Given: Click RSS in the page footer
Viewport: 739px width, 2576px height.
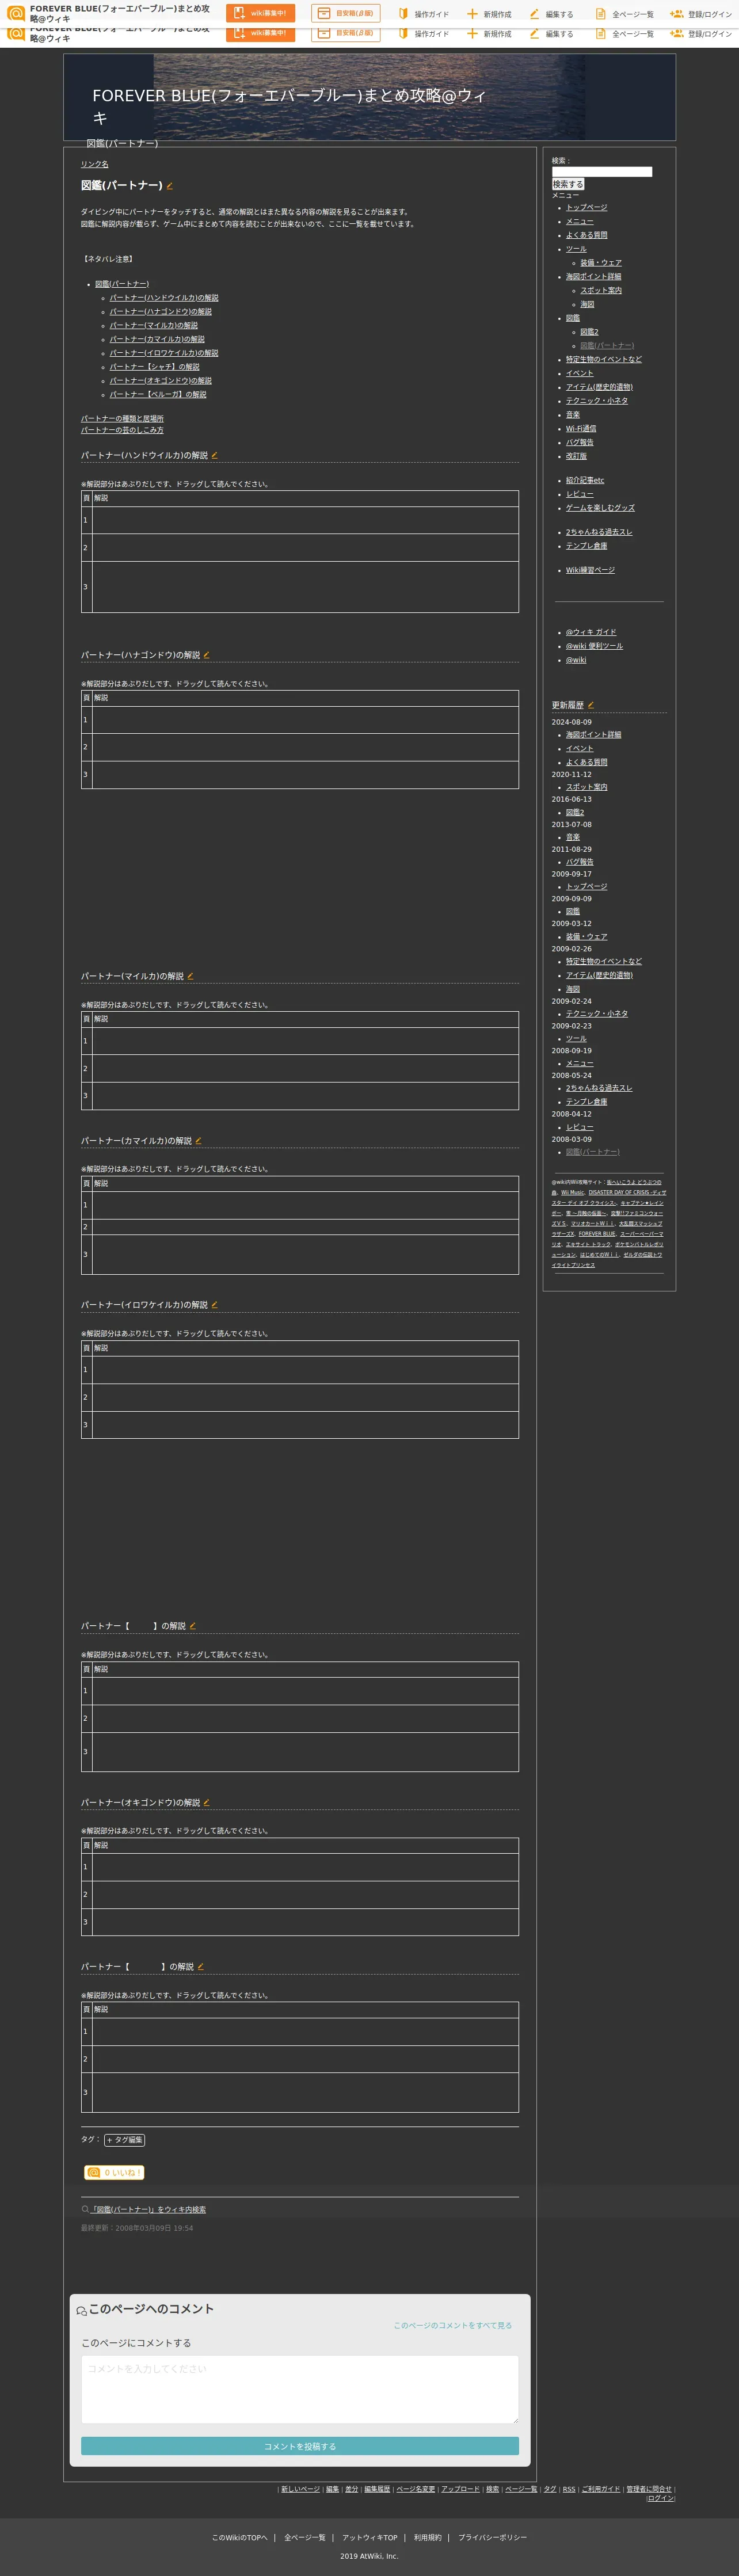Looking at the screenshot, I should pyautogui.click(x=569, y=2489).
